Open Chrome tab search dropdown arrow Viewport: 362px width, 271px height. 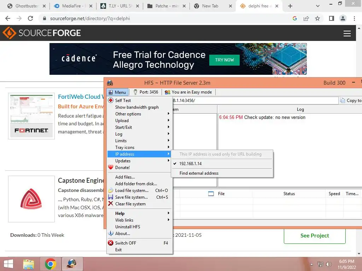[x=318, y=6]
